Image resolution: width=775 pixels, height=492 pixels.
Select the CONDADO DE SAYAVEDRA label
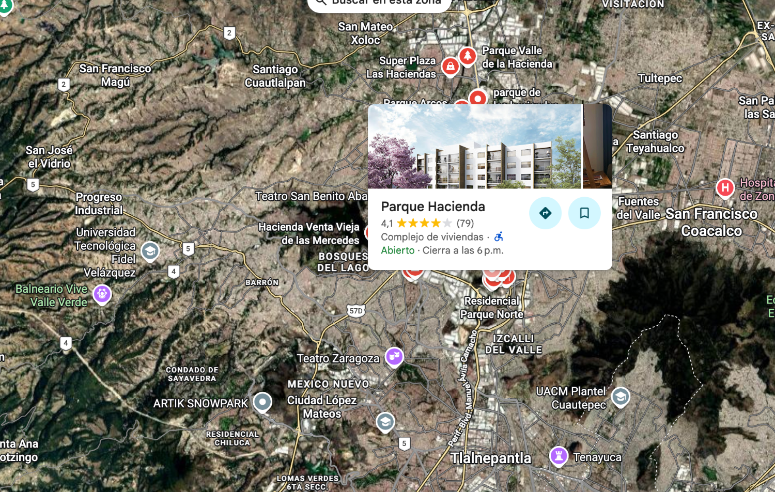tap(192, 374)
